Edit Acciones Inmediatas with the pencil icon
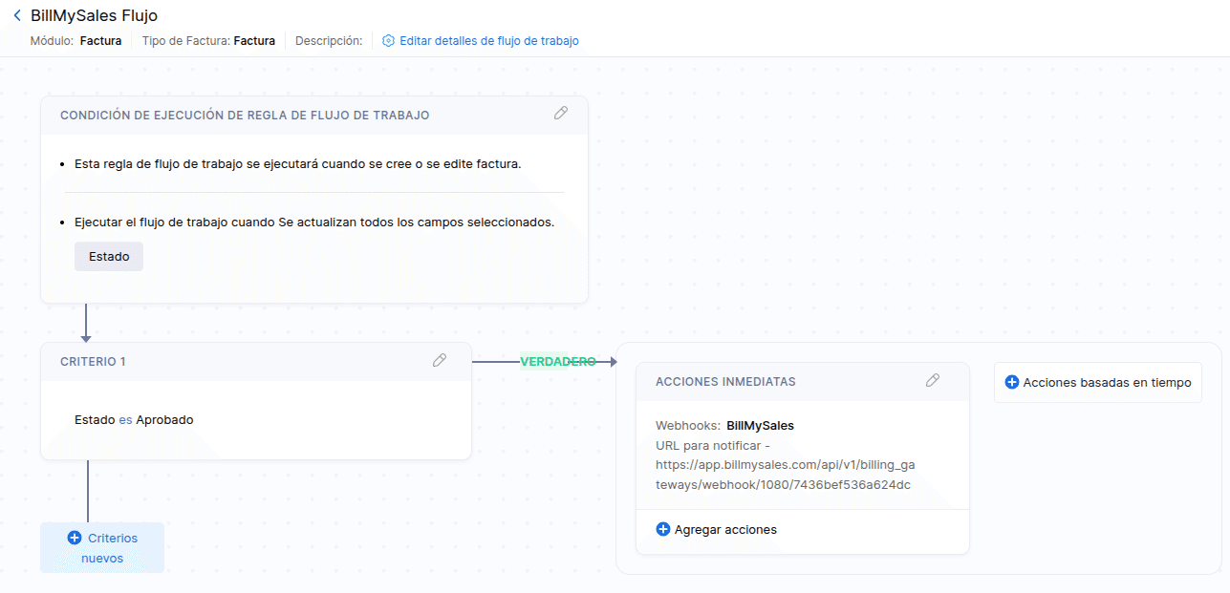The width and height of the screenshot is (1230, 593). (933, 380)
